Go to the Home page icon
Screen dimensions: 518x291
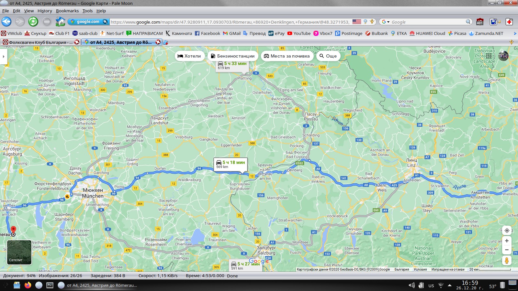(x=60, y=22)
